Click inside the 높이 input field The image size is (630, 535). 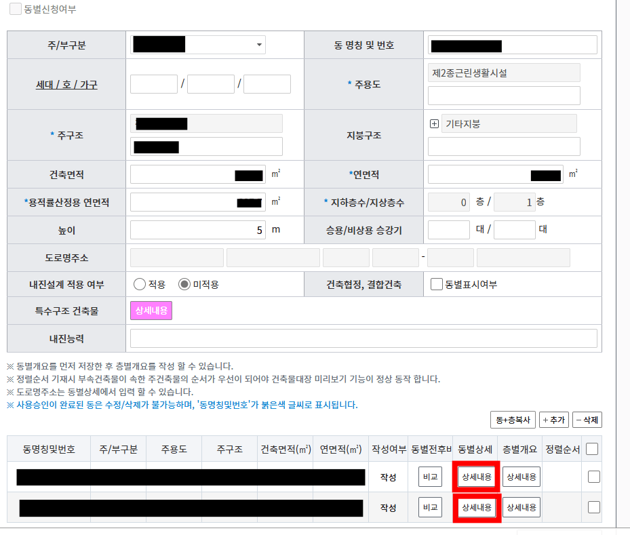tap(197, 229)
